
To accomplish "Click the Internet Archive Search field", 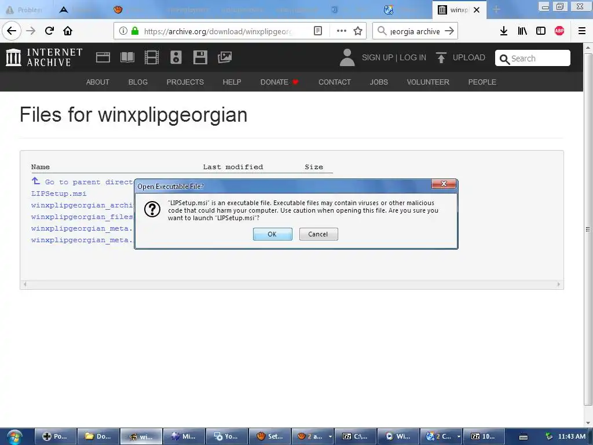I will pyautogui.click(x=533, y=59).
